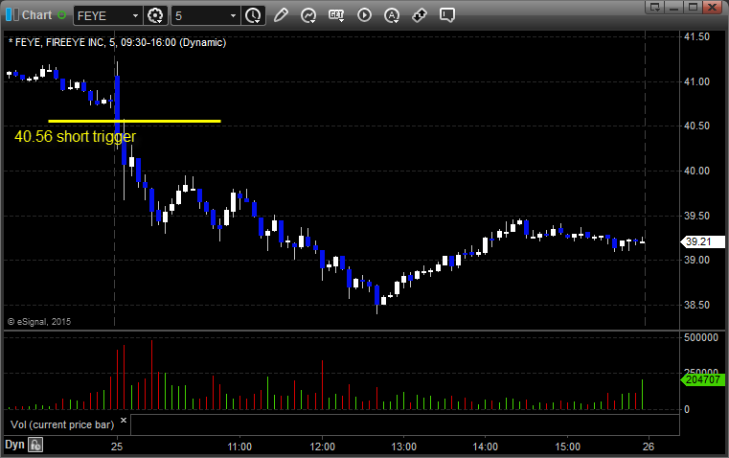729x458 pixels.
Task: Expand the FEYE symbol dropdown
Action: pos(132,15)
